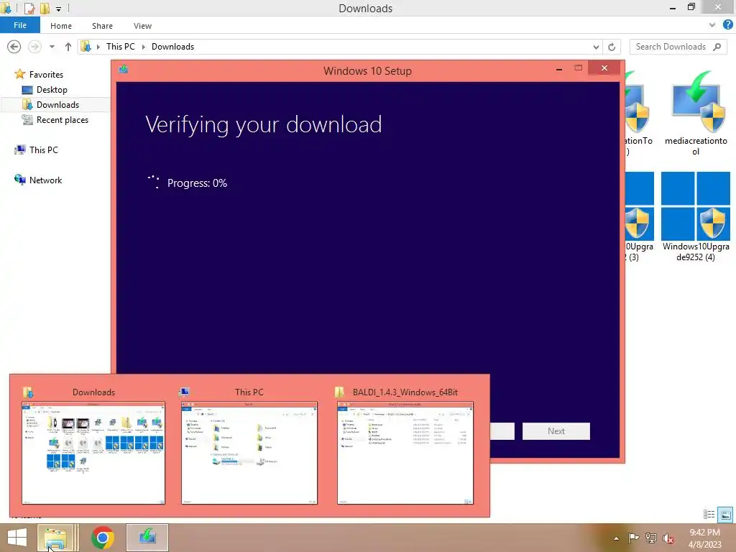Open the File menu in Explorer

point(19,25)
